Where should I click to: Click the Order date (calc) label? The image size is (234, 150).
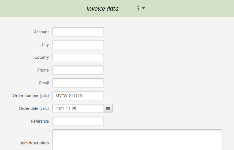click(34, 108)
